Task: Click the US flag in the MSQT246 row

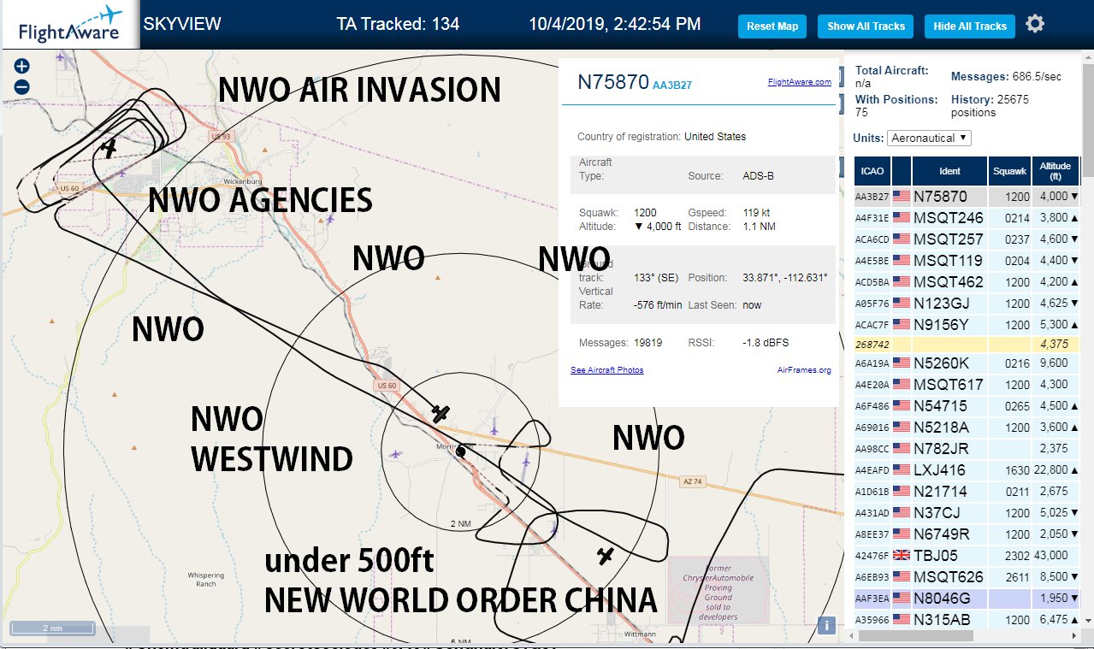Action: point(901,218)
